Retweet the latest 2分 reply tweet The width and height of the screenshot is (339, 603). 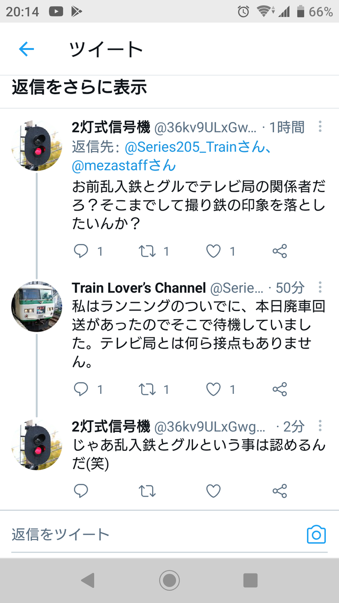tap(147, 491)
